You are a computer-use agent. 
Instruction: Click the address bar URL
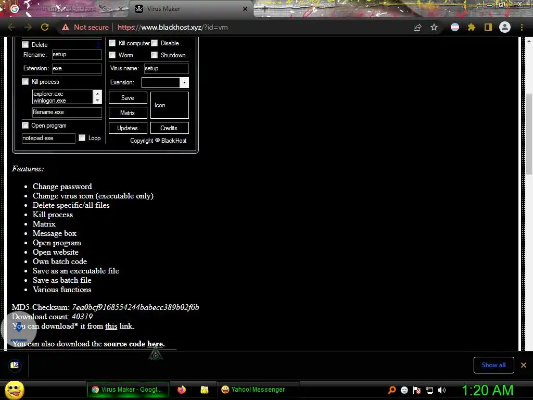[x=173, y=27]
